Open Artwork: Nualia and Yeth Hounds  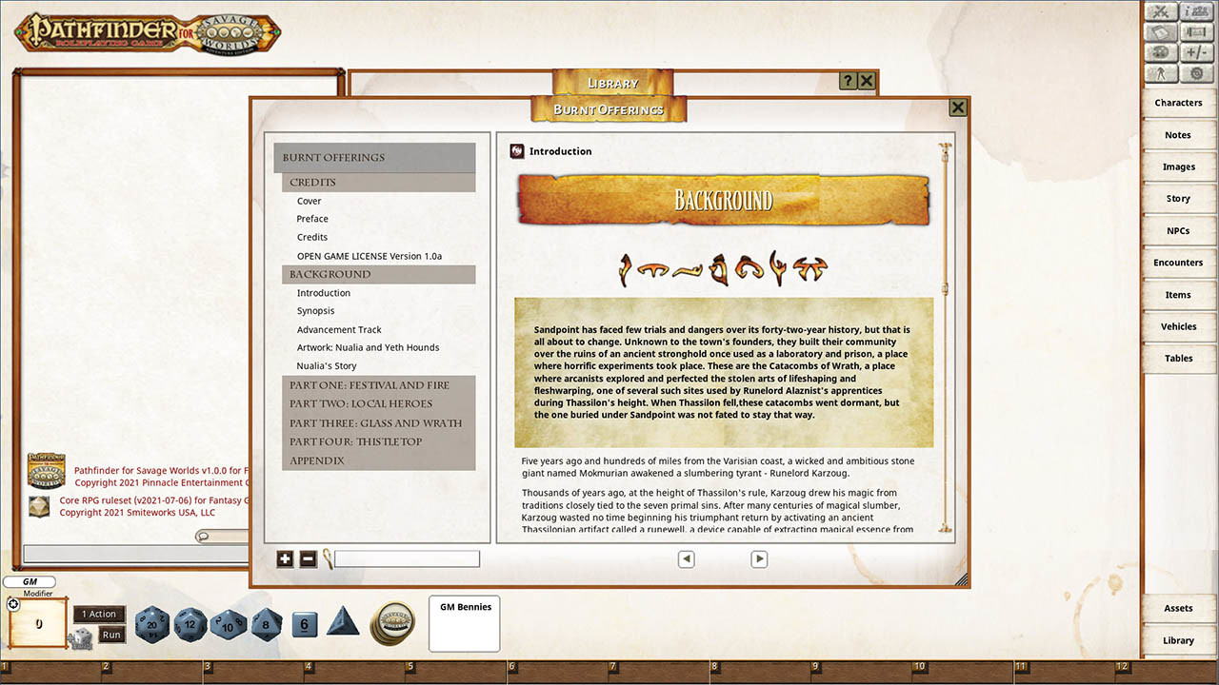click(x=368, y=347)
